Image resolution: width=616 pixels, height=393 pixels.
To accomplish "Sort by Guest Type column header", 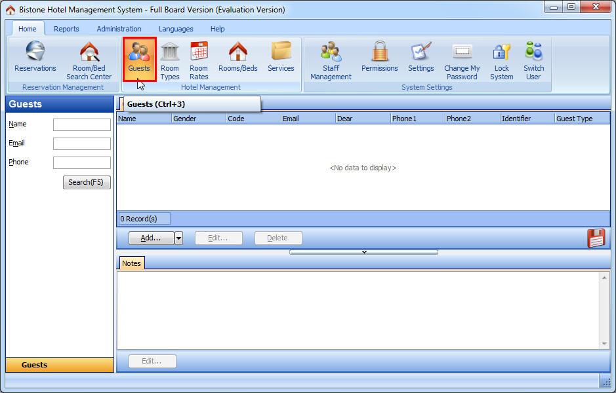I will click(x=581, y=119).
